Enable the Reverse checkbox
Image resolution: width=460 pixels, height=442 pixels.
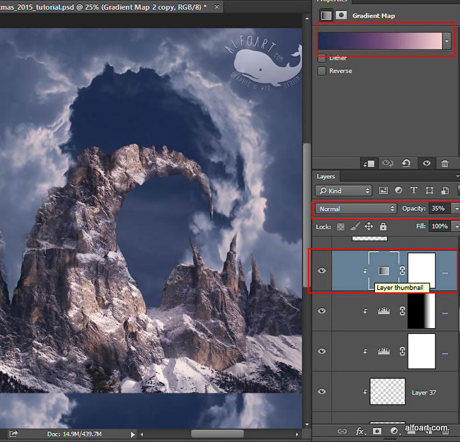pos(322,71)
